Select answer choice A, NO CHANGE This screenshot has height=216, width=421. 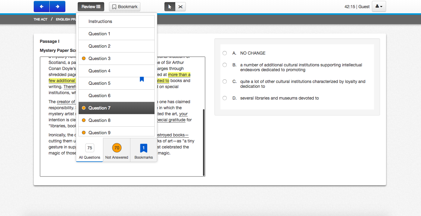[225, 53]
